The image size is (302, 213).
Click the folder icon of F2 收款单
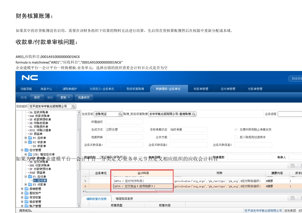pyautogui.click(x=30, y=142)
